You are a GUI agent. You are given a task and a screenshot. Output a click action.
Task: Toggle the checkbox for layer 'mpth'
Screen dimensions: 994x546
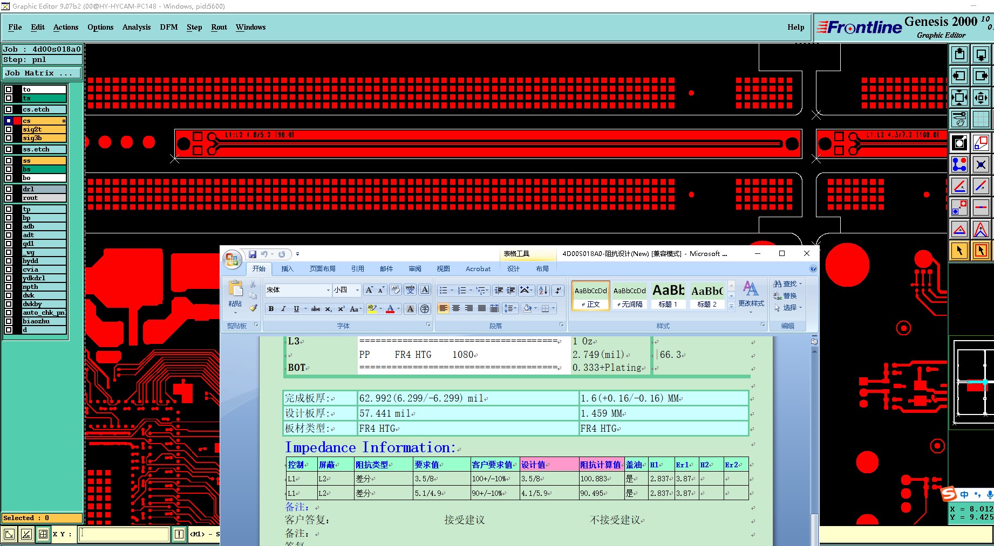pyautogui.click(x=9, y=287)
